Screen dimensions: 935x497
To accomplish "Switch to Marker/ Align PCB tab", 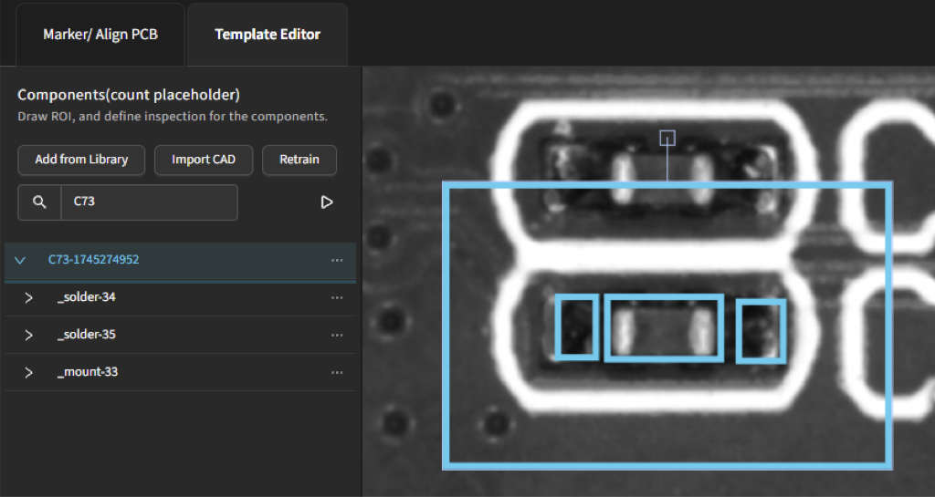I will (x=100, y=35).
